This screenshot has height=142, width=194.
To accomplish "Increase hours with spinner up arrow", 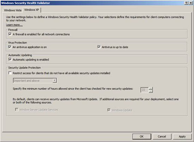I will click(151, 88).
